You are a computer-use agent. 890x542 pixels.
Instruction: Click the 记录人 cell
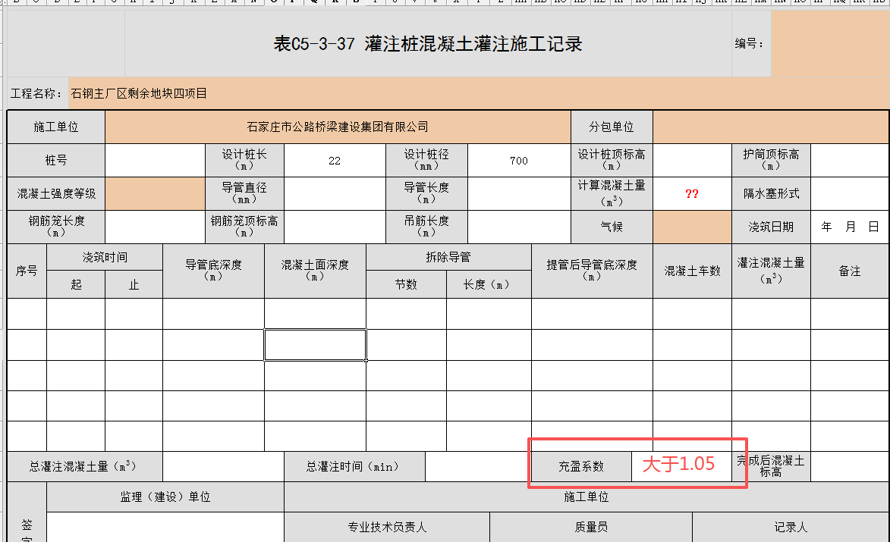click(791, 528)
